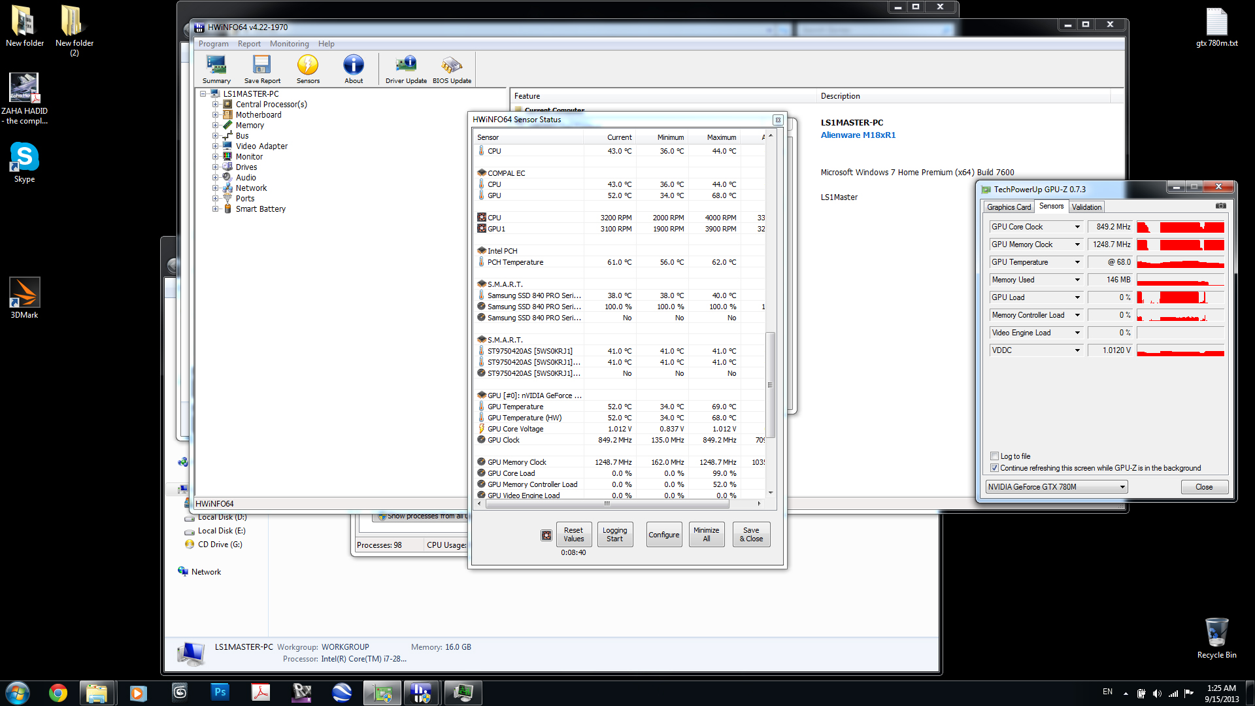Open the NVIDIA GeForce GTX 780M selector
The image size is (1255, 706).
[1056, 487]
